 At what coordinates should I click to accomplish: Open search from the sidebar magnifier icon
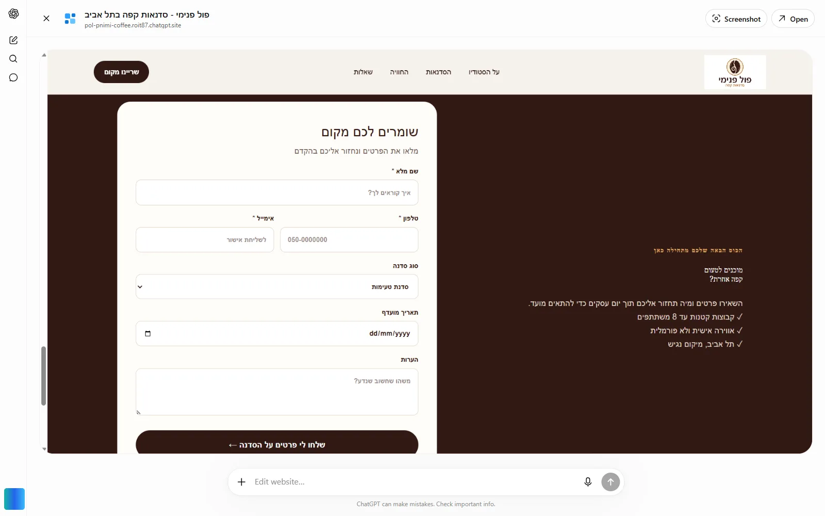coord(13,59)
